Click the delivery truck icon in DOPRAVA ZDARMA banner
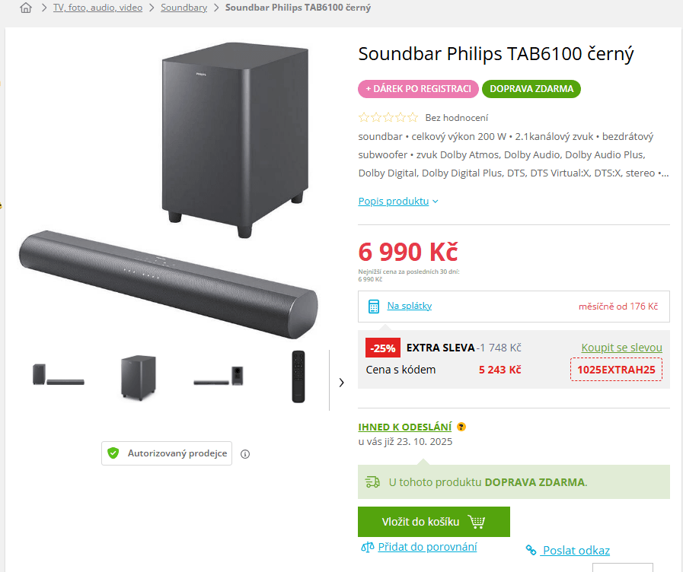Screen dimensions: 683x572 (x=373, y=481)
